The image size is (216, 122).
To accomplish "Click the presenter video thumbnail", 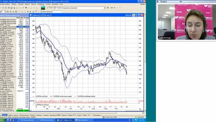I will point(187,22).
